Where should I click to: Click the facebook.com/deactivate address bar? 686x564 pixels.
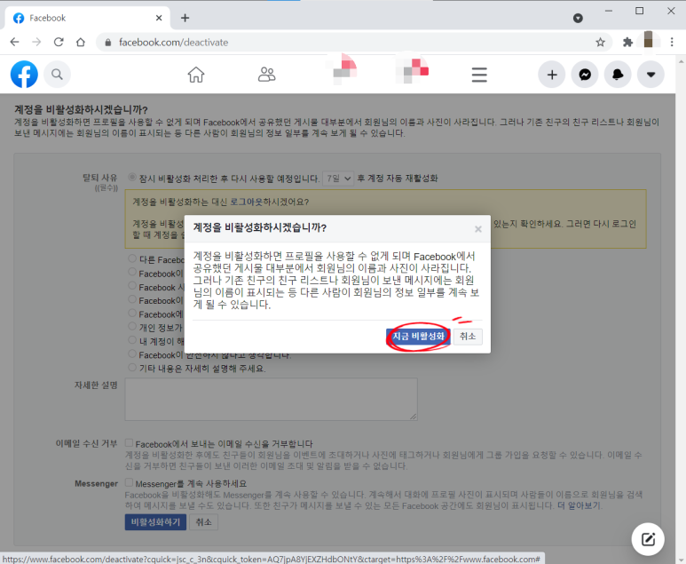353,43
